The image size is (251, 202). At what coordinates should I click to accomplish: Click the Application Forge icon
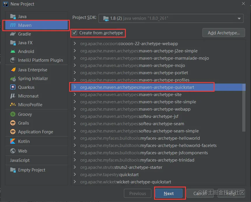[13, 132]
